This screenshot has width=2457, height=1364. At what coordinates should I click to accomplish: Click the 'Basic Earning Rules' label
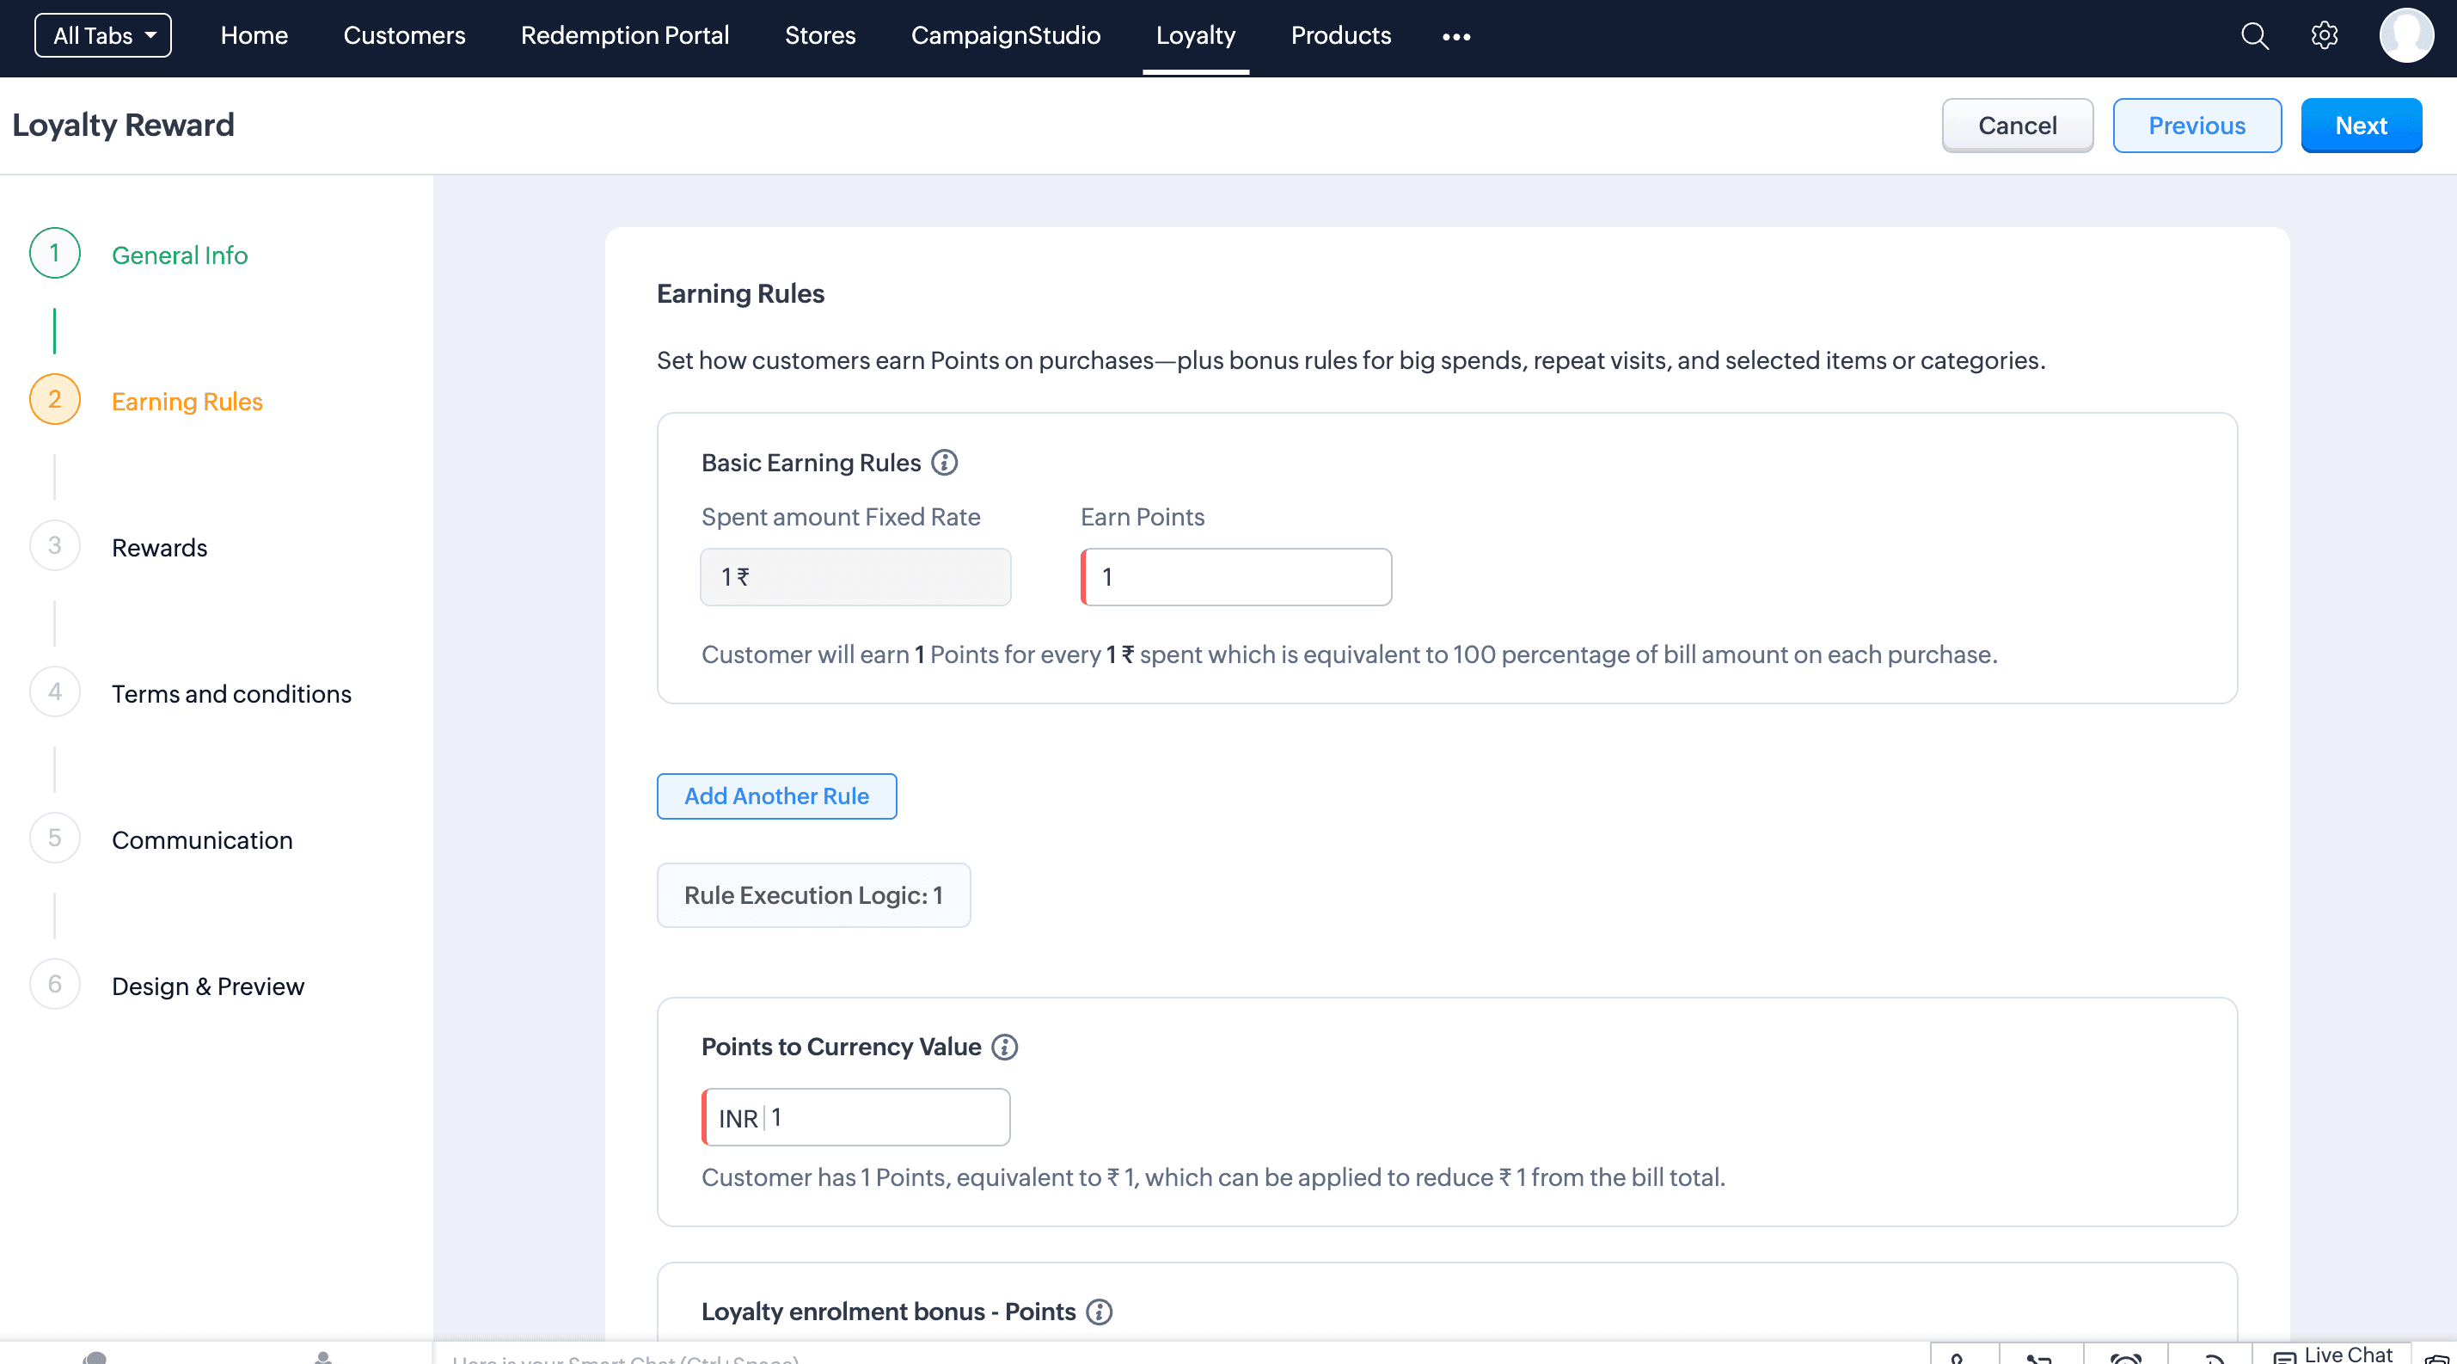tap(811, 463)
